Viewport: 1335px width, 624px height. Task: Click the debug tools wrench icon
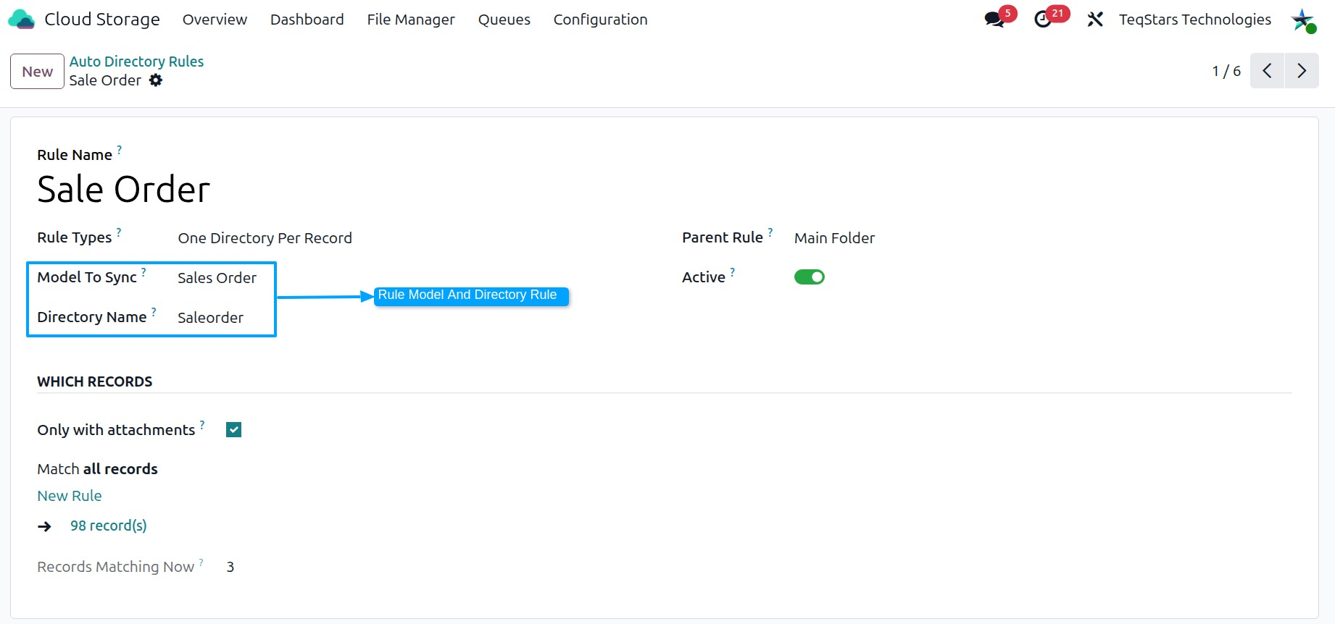tap(1095, 20)
